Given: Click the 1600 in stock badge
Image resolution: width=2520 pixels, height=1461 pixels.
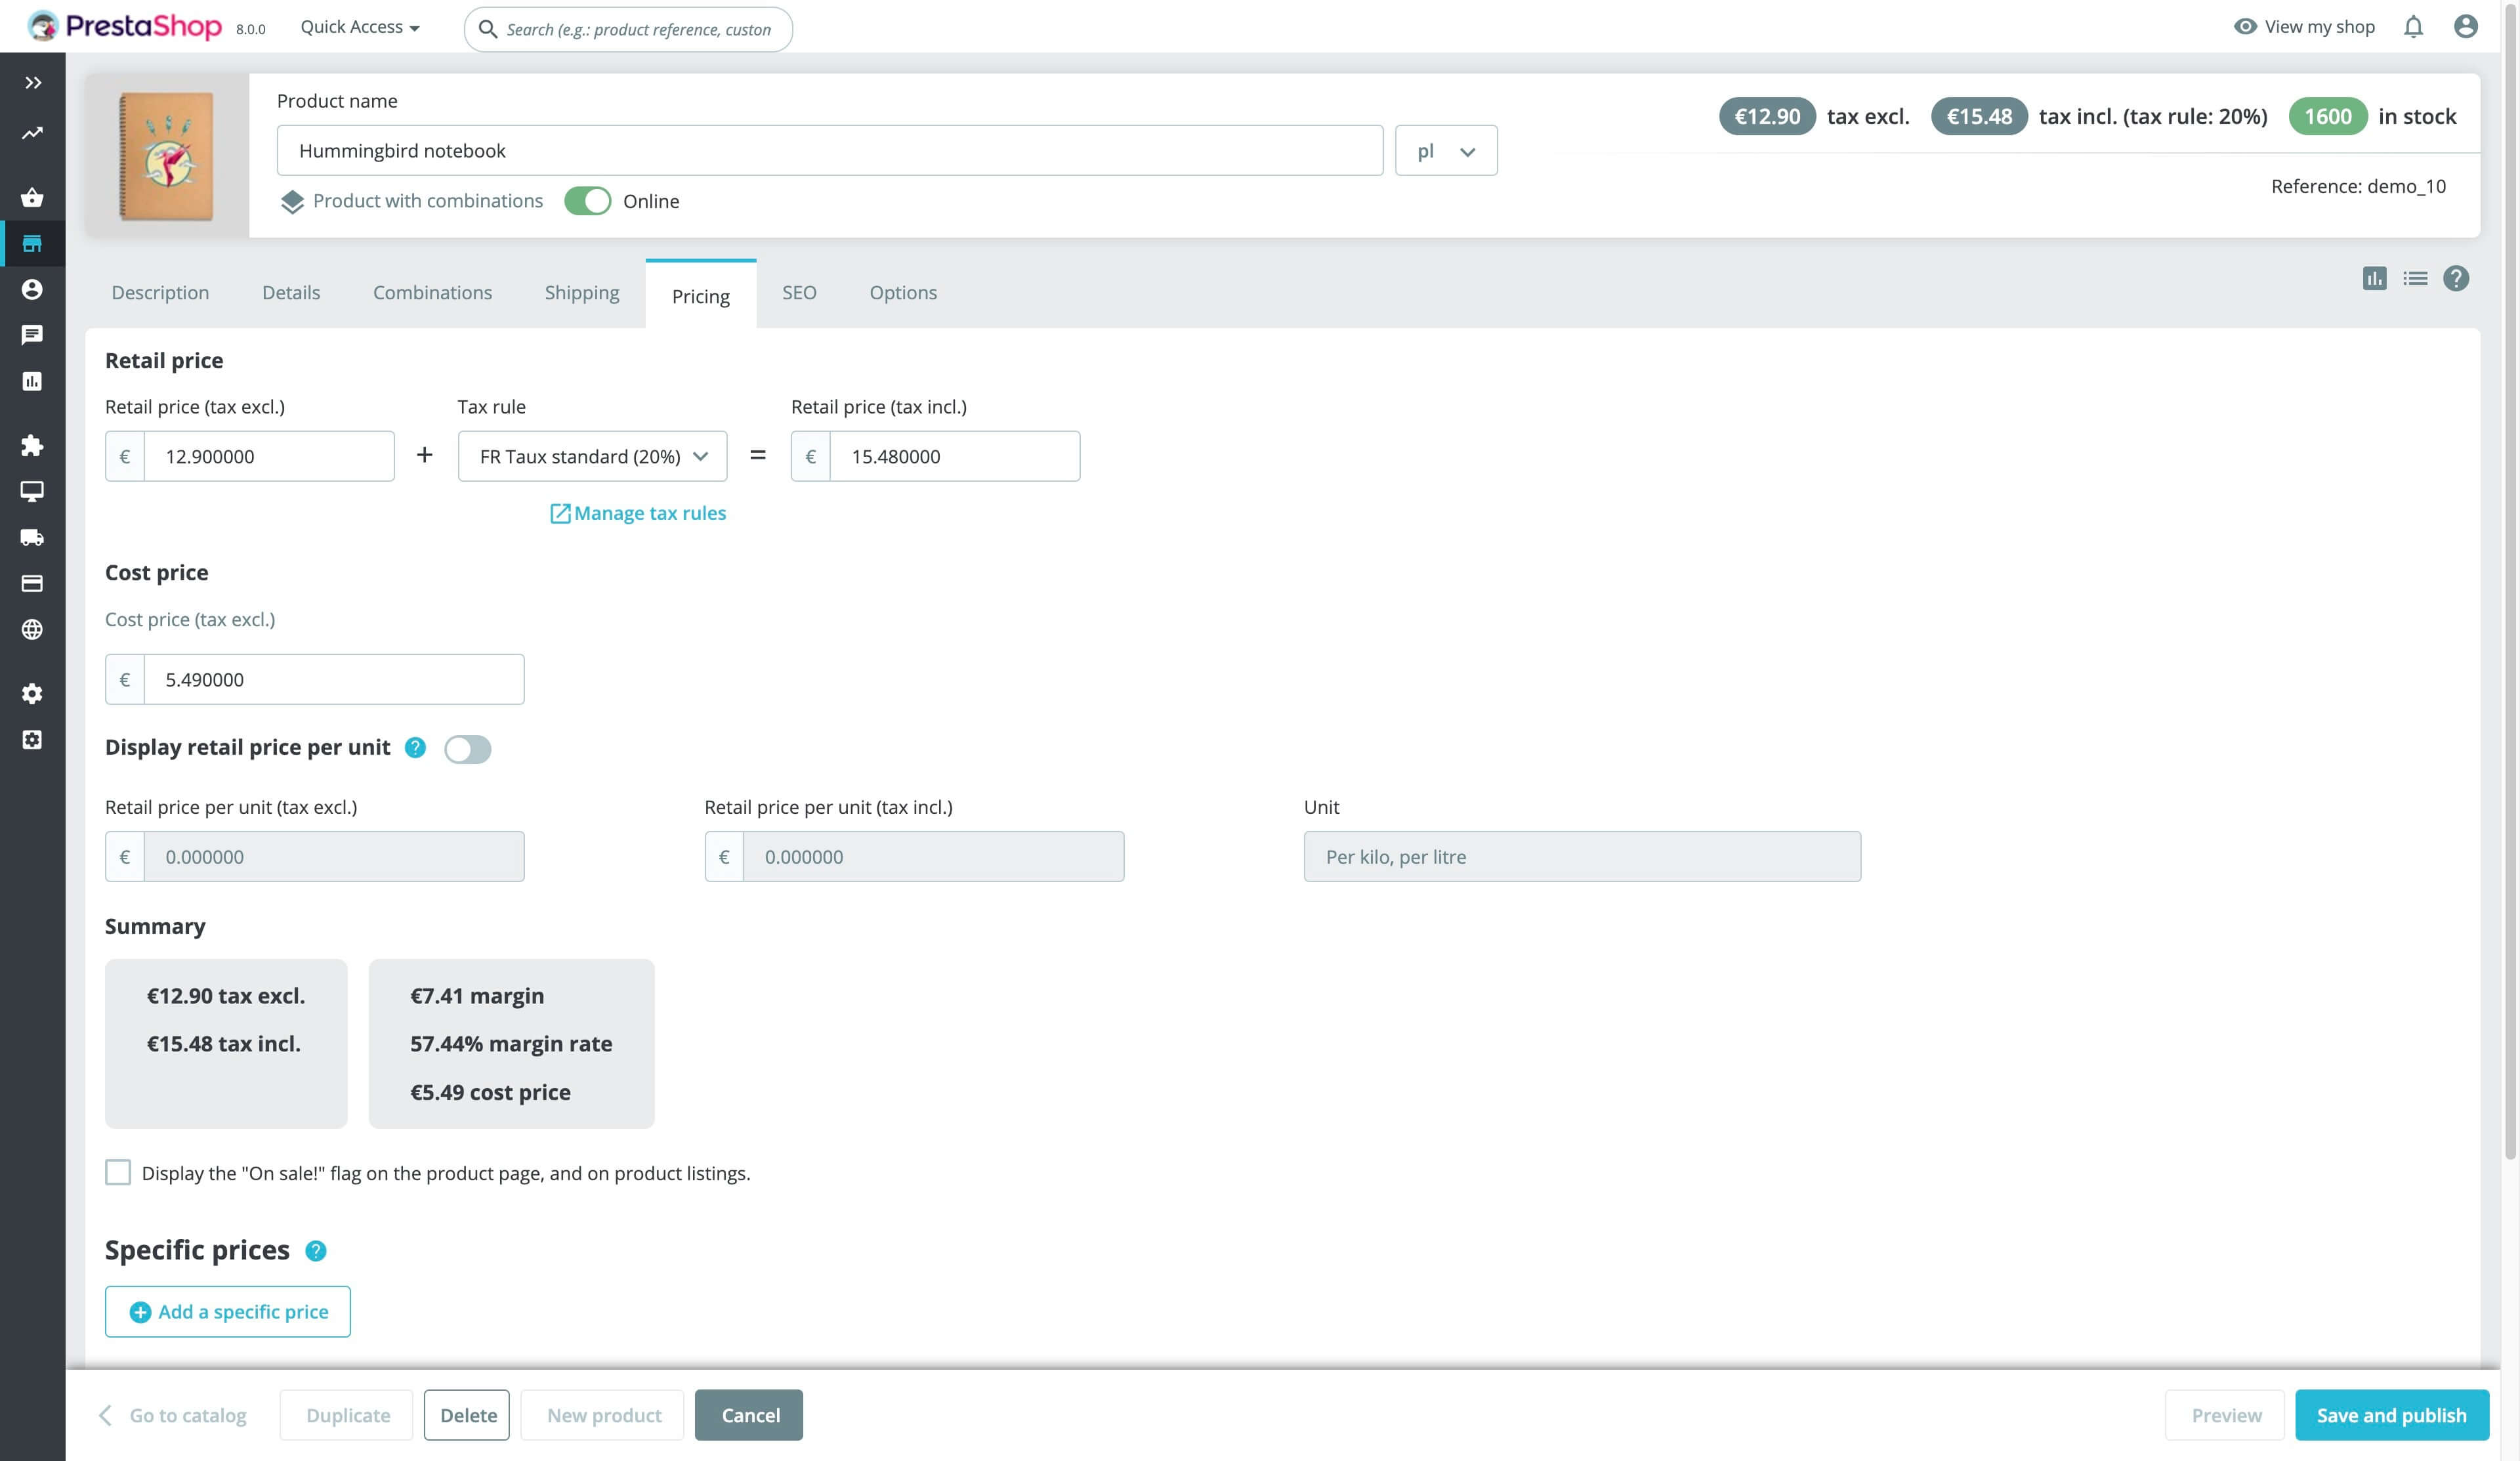Looking at the screenshot, I should (2327, 116).
